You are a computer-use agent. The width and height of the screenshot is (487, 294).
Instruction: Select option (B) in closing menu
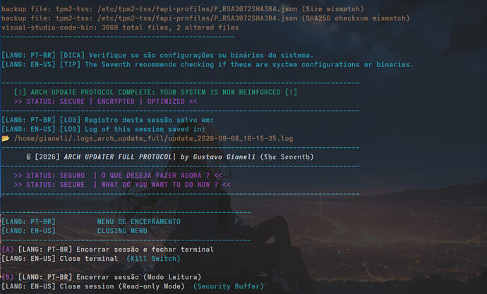pos(8,277)
